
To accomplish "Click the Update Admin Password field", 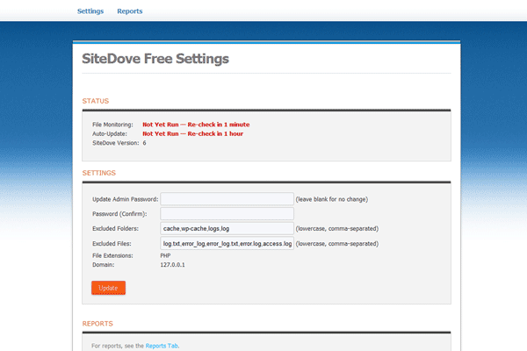I will coord(227,198).
